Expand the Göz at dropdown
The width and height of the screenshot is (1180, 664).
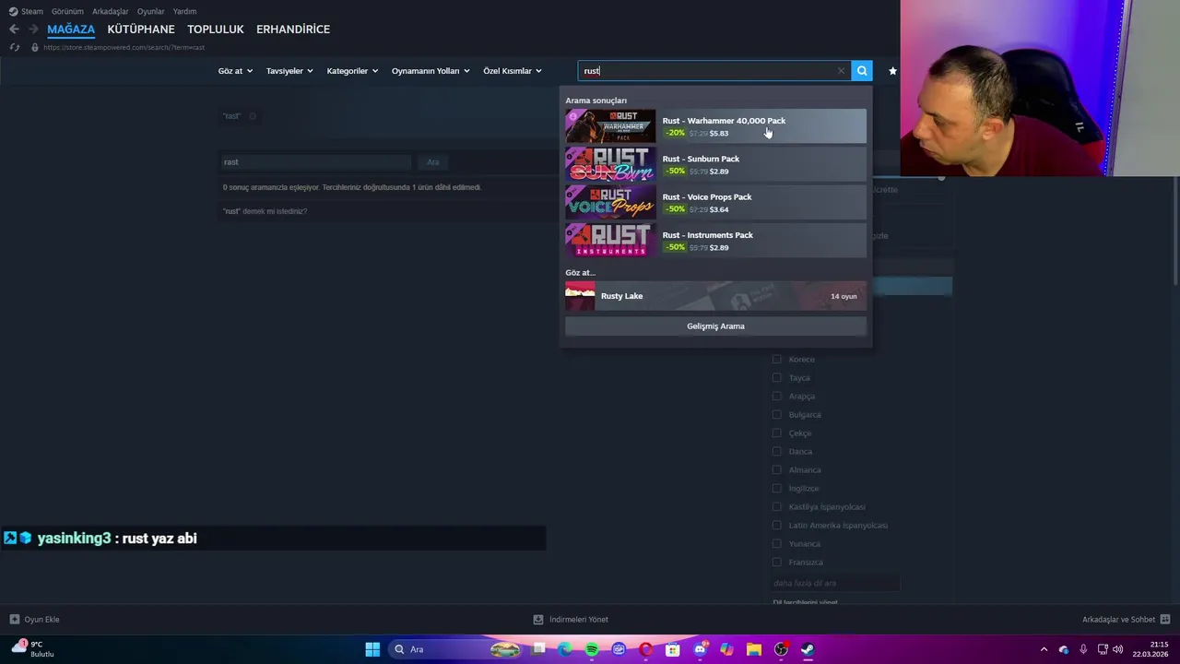(235, 71)
